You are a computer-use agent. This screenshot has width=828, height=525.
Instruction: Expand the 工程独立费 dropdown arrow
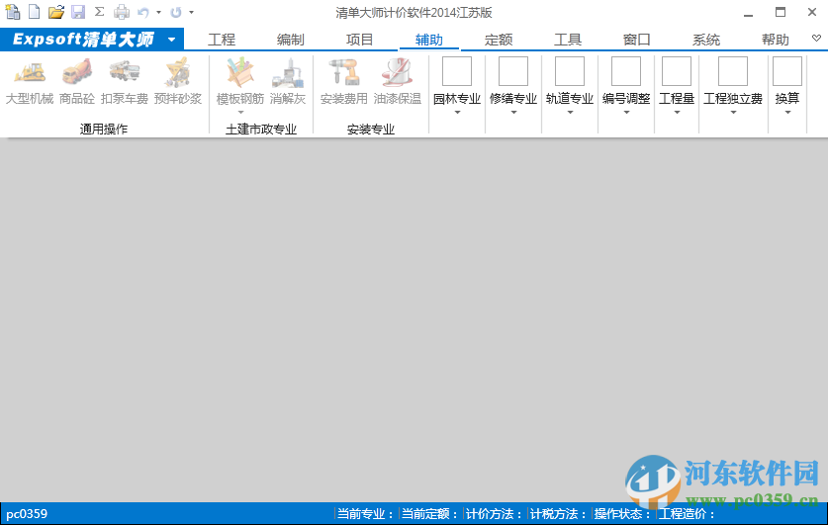pyautogui.click(x=733, y=113)
